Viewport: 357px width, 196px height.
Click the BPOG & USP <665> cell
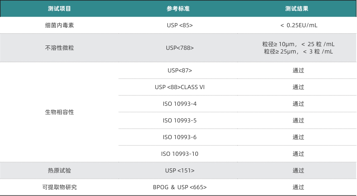[x=180, y=187]
